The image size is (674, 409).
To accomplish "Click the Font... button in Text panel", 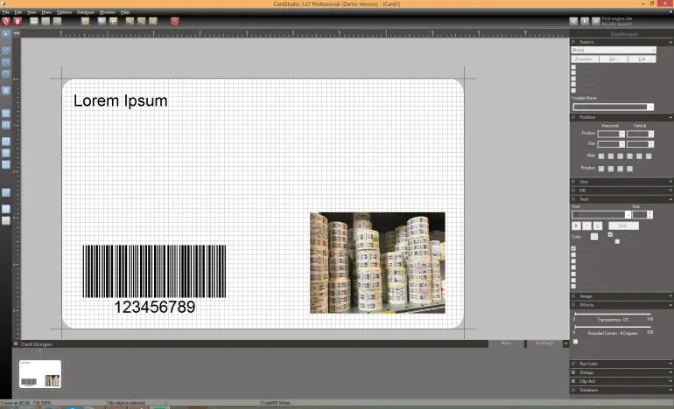I will pos(623,225).
